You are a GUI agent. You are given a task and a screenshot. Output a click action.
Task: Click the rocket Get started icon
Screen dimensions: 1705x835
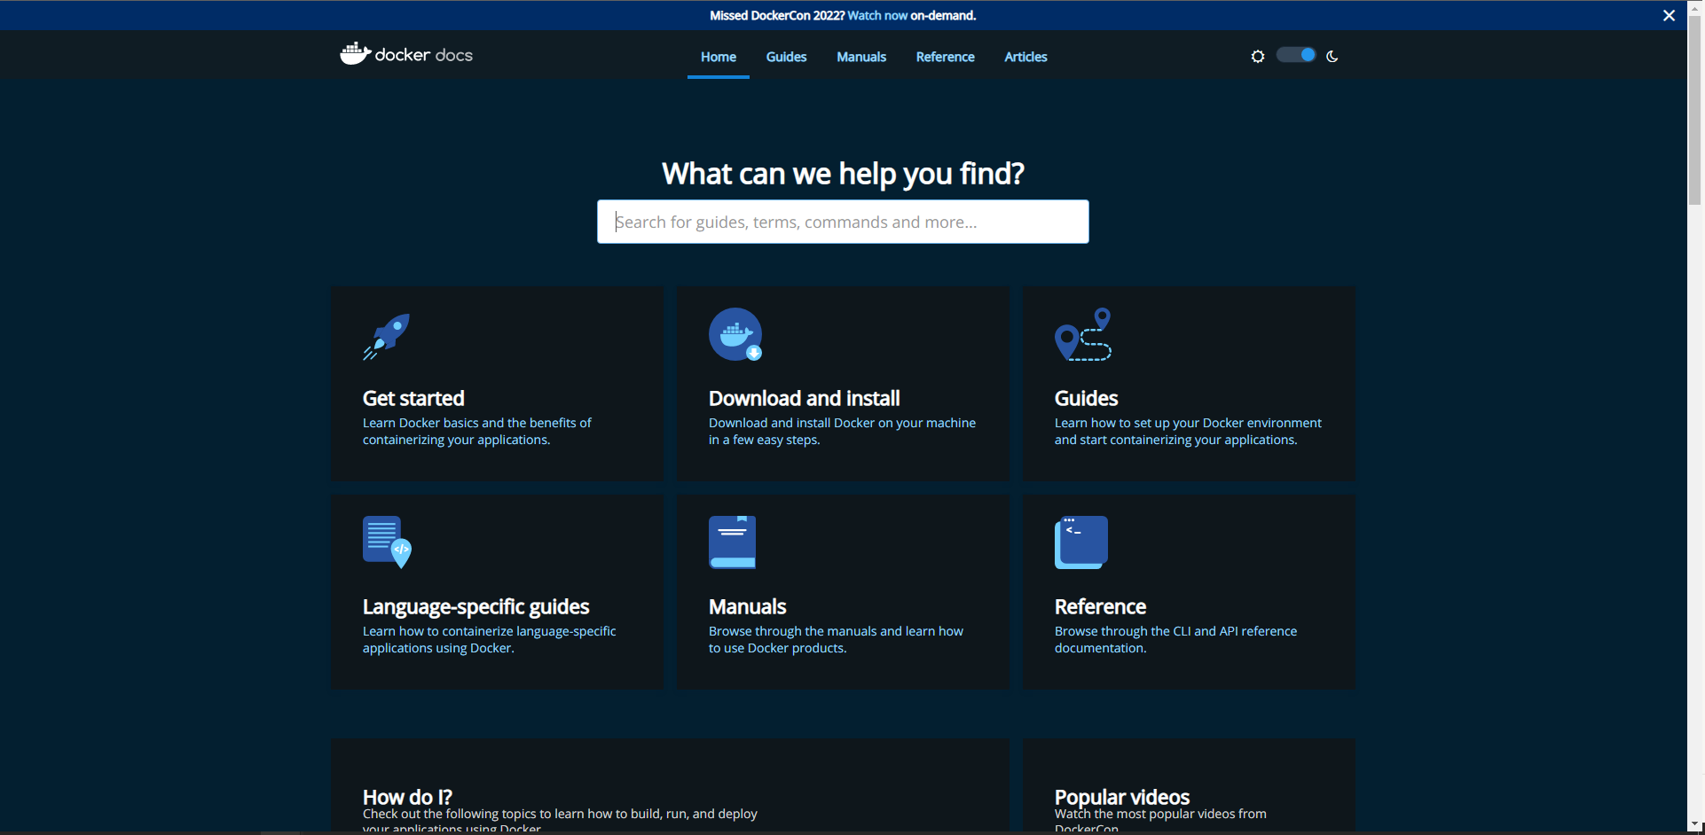pyautogui.click(x=387, y=337)
